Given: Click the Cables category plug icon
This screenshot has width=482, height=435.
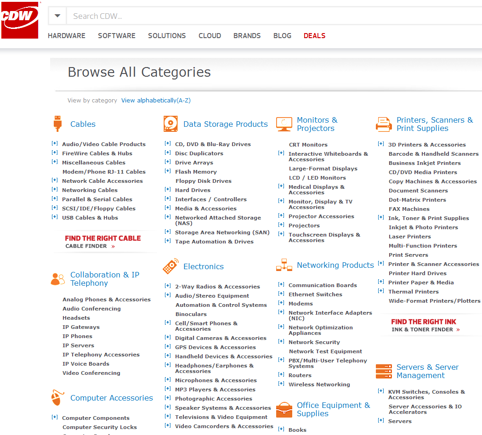Looking at the screenshot, I should [57, 124].
